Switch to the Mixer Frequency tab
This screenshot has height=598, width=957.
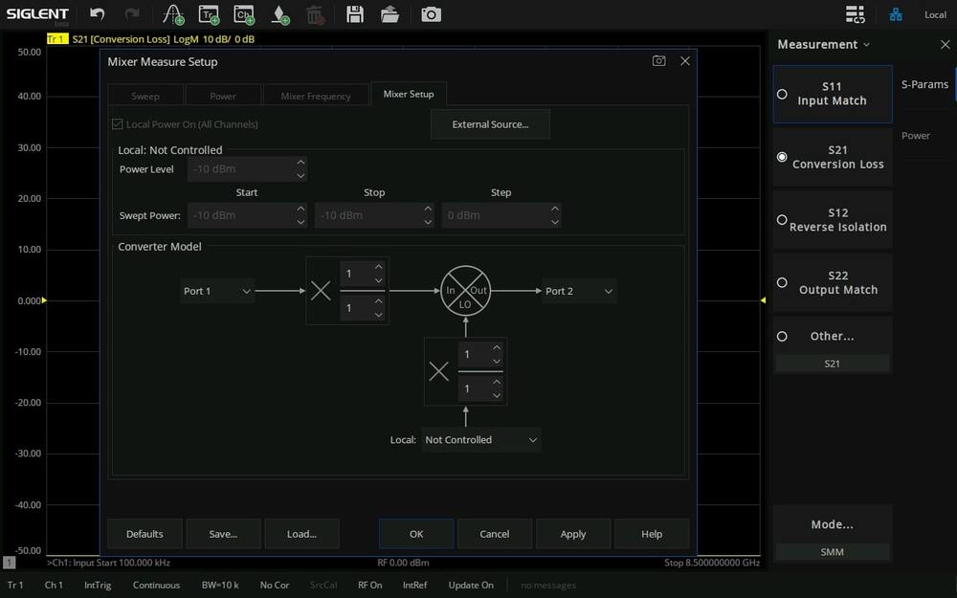316,96
